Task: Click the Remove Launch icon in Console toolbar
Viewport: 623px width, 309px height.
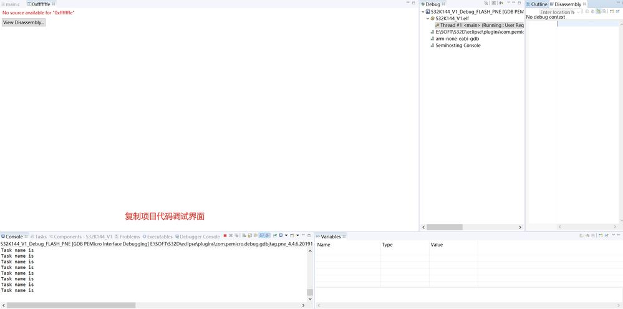Action: [x=231, y=235]
